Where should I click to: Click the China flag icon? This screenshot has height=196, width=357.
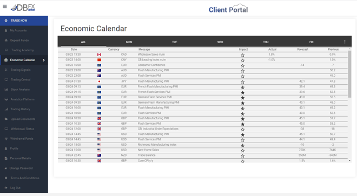tap(100, 60)
